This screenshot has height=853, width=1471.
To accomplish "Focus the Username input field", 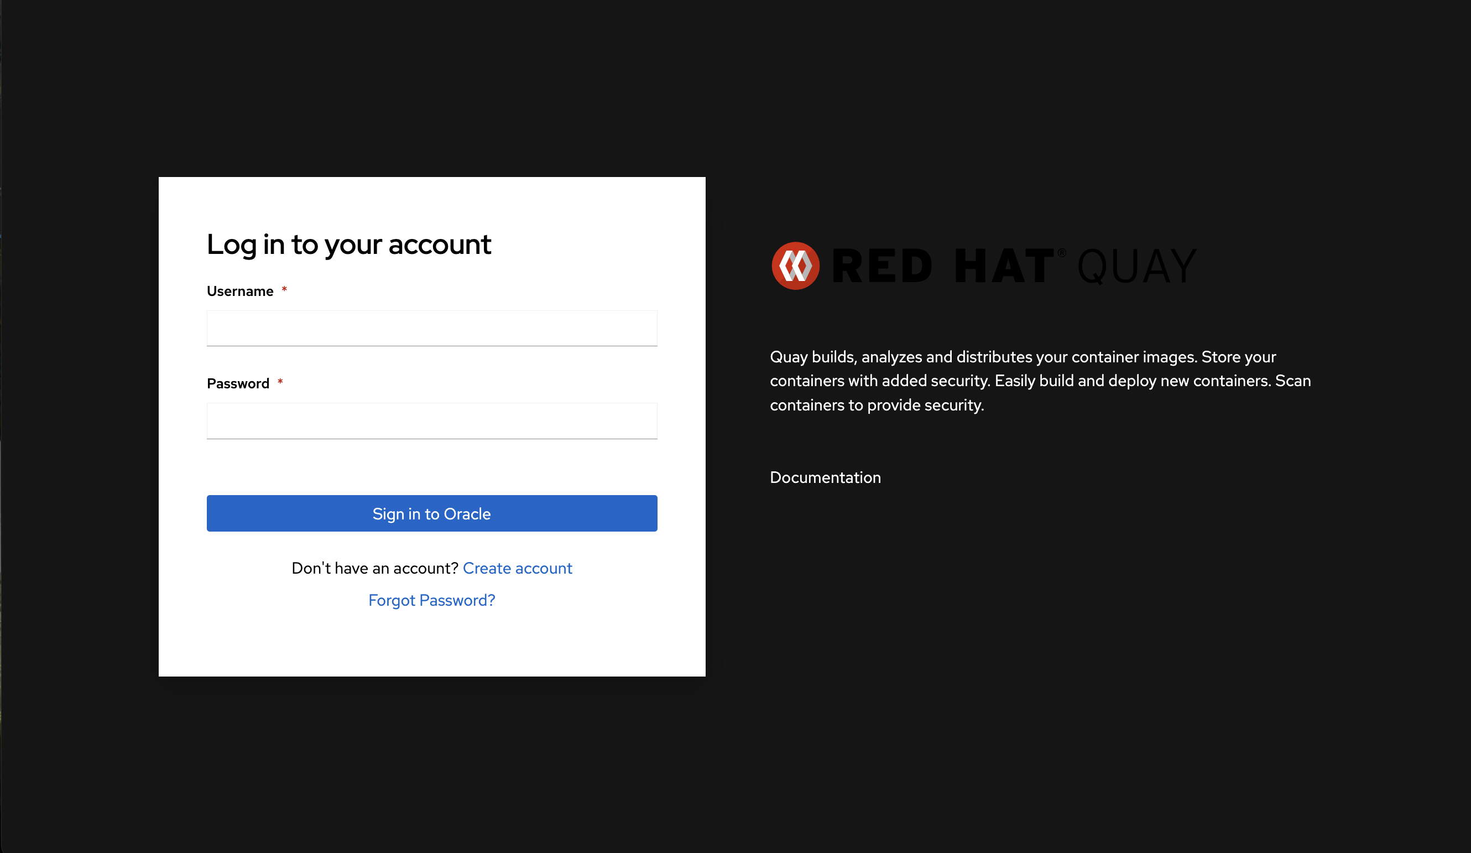I will click(431, 328).
